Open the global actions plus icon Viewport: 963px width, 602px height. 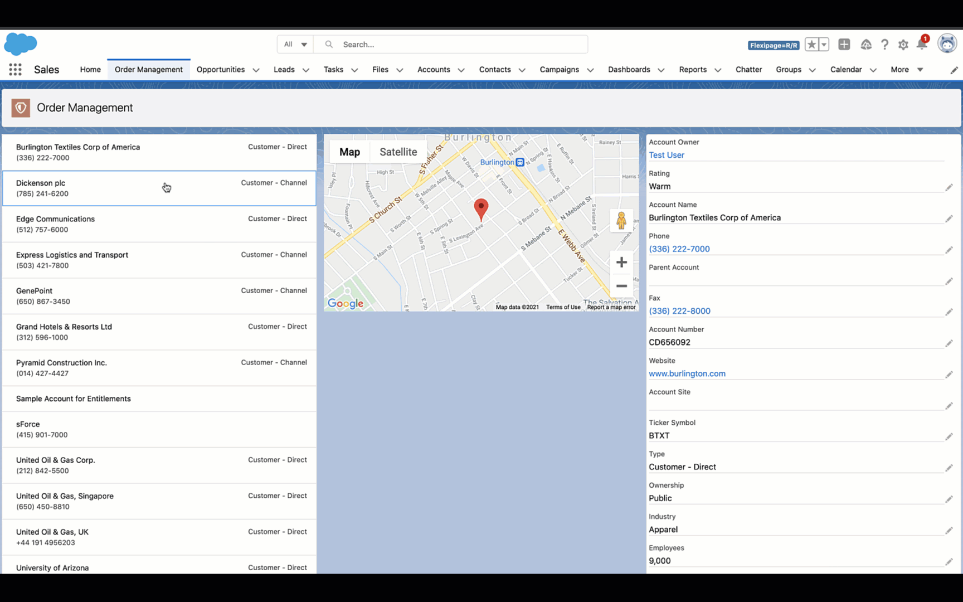coord(844,45)
